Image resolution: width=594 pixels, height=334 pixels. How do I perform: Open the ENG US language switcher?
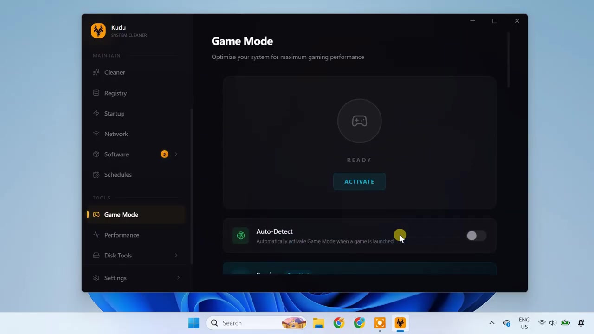[x=524, y=323]
